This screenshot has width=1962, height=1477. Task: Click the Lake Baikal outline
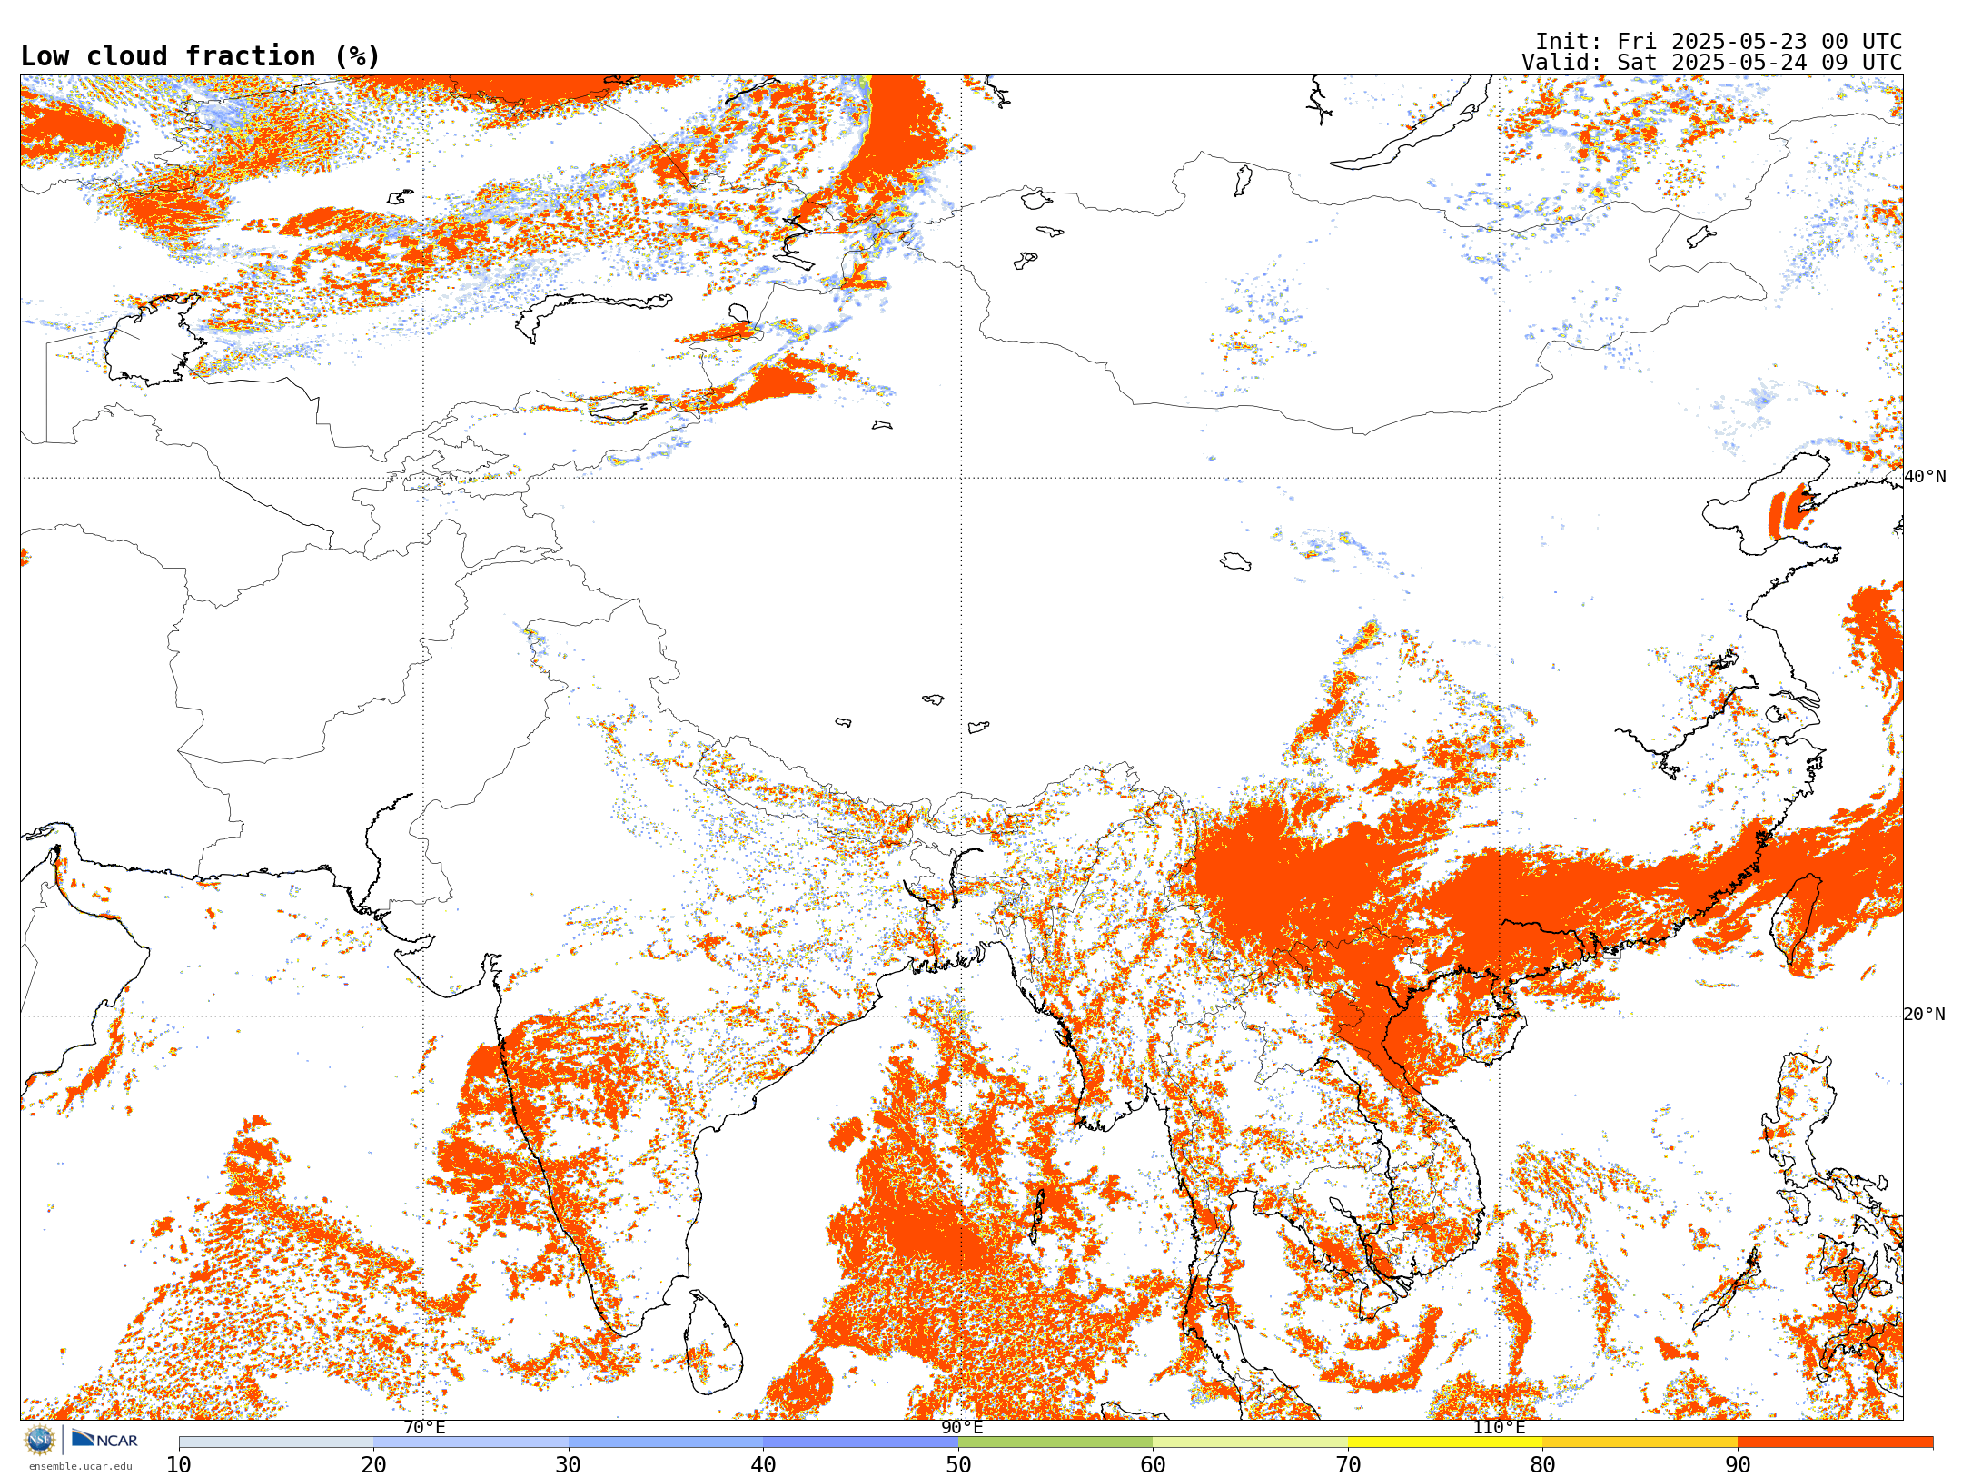(x=1411, y=123)
